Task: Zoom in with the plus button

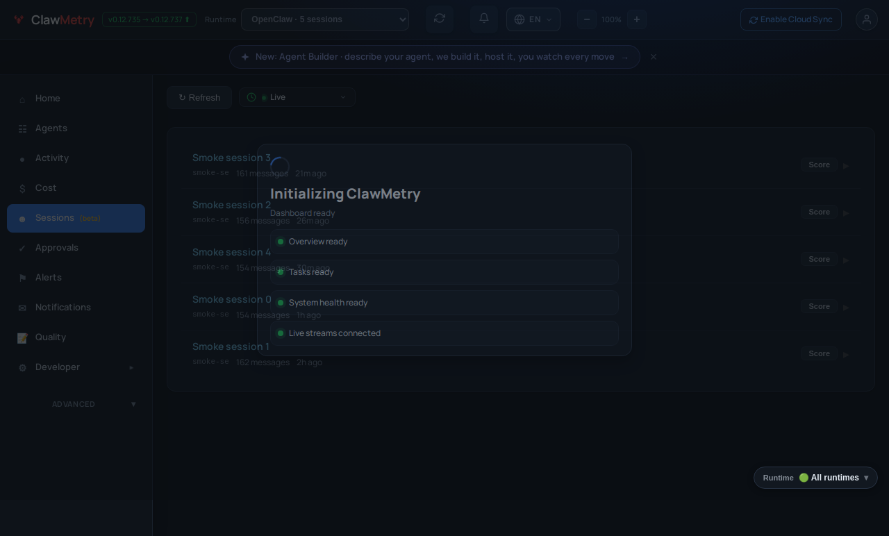Action: click(x=637, y=19)
